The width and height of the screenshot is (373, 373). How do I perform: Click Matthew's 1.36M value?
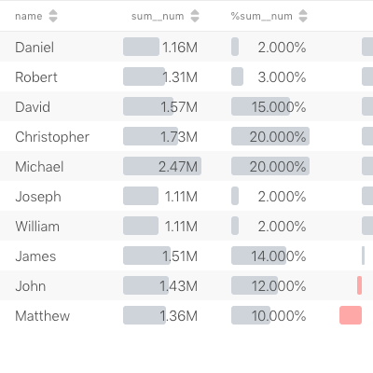tap(179, 316)
